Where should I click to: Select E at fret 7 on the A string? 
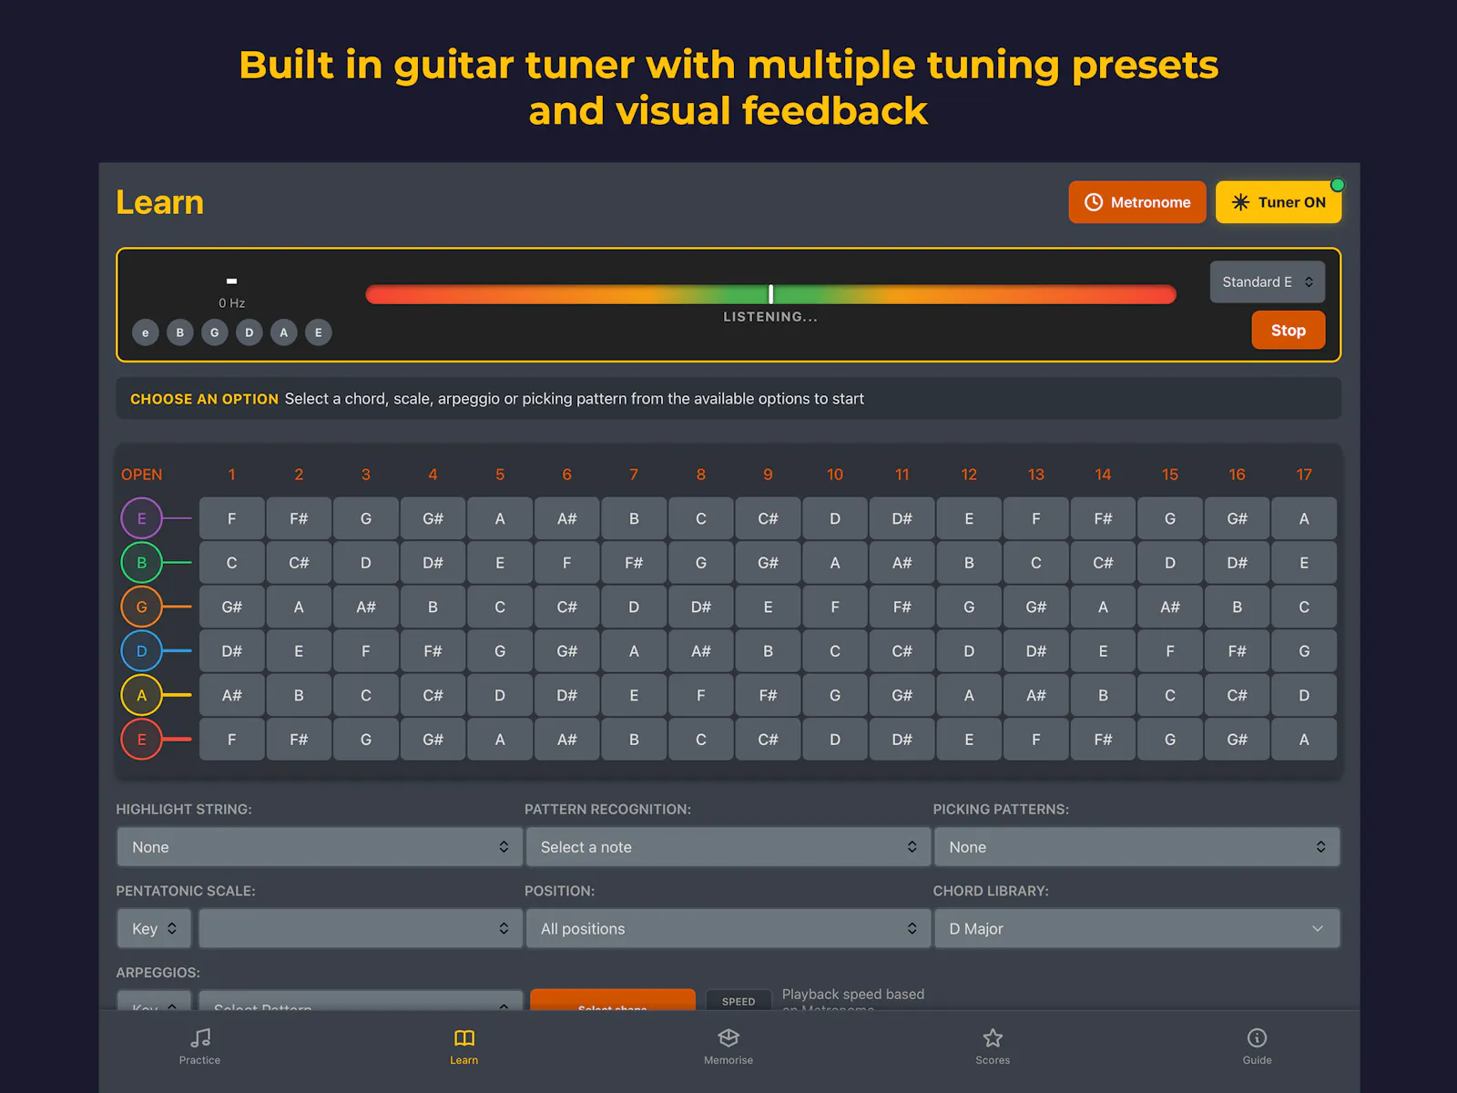[634, 695]
